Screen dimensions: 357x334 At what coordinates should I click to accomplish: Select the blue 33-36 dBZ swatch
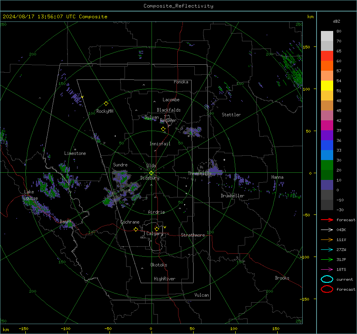coord(327,145)
